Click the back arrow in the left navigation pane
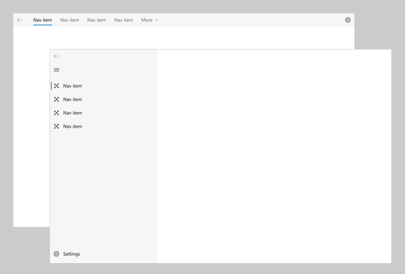405x274 pixels. coord(56,56)
